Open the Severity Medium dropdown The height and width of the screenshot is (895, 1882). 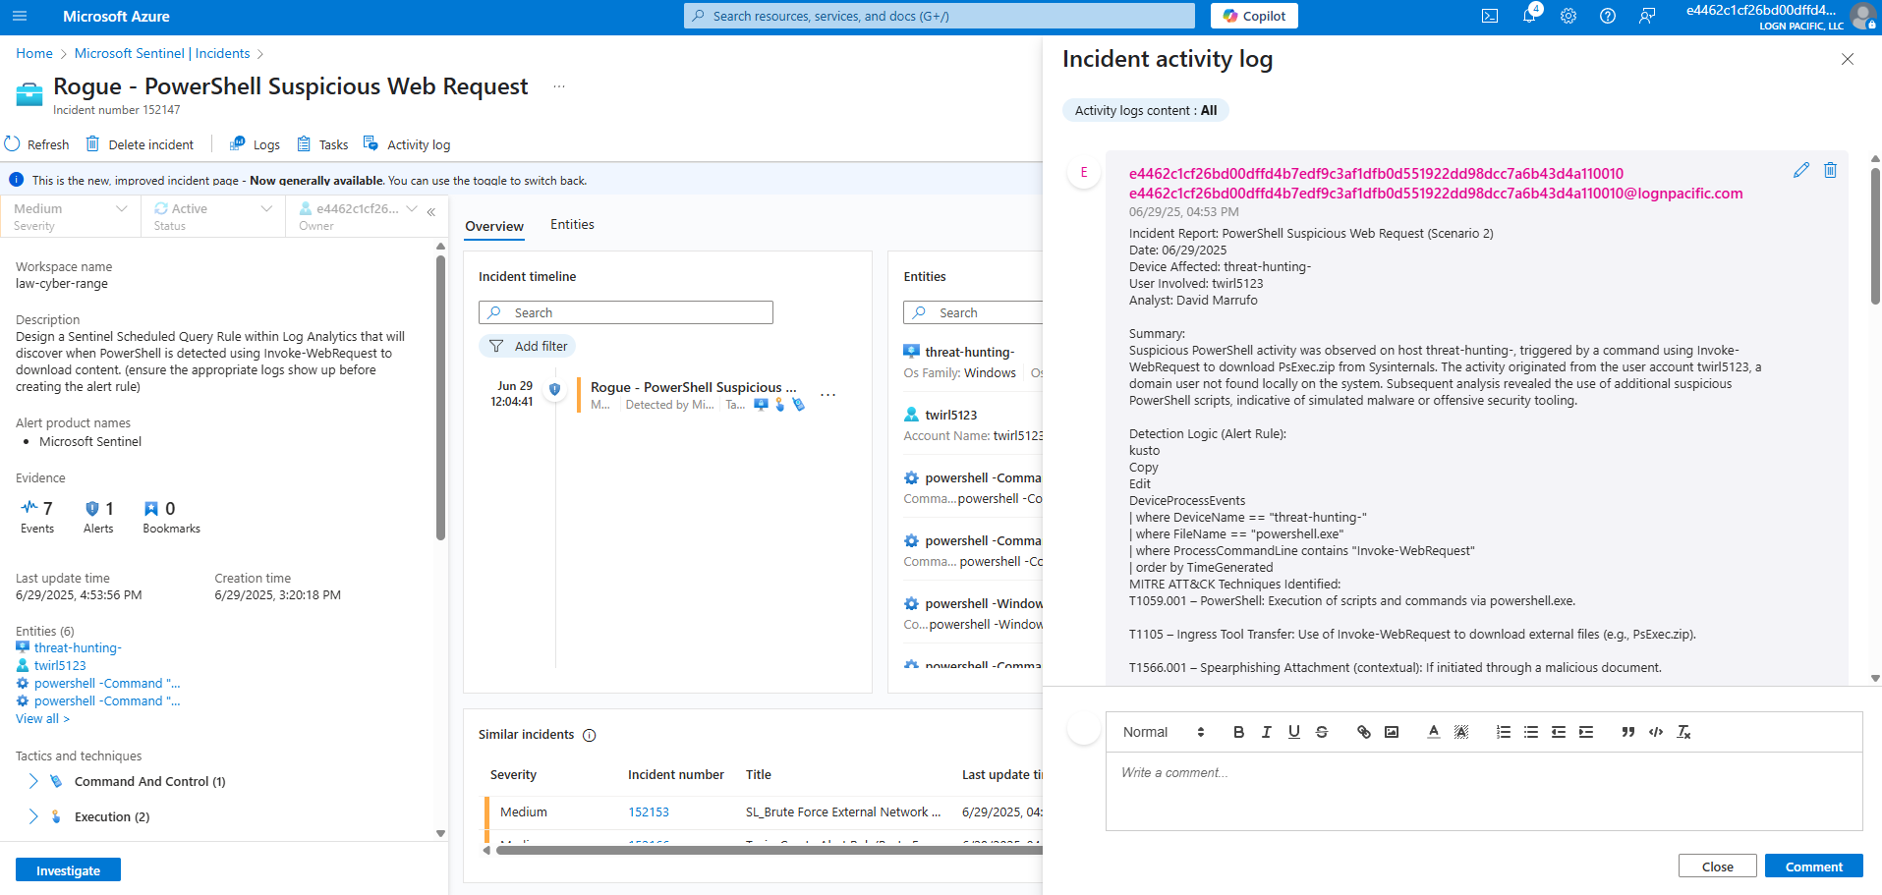click(x=71, y=216)
